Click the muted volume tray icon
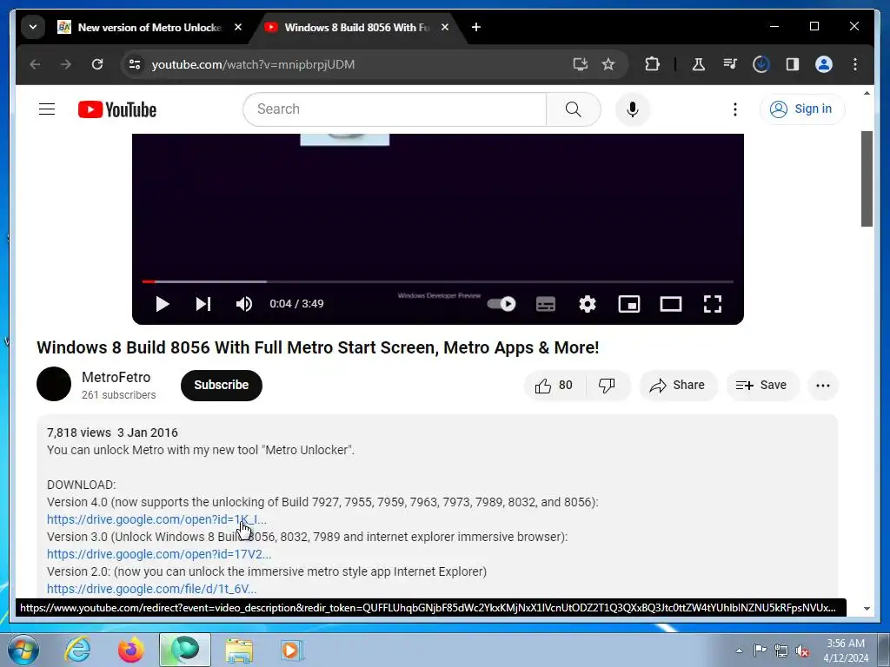Image resolution: width=890 pixels, height=667 pixels. click(x=802, y=650)
